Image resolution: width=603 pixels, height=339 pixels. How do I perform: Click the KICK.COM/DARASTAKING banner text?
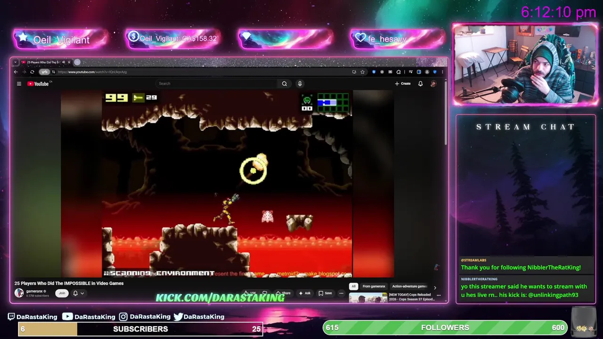coord(220,298)
